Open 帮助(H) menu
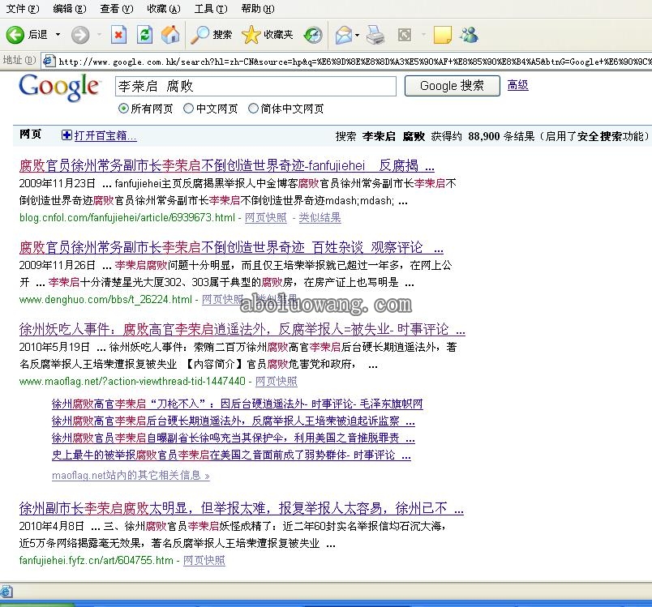 click(258, 9)
